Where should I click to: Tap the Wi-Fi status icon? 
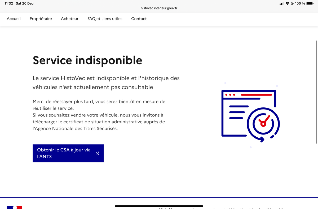[x=287, y=3]
